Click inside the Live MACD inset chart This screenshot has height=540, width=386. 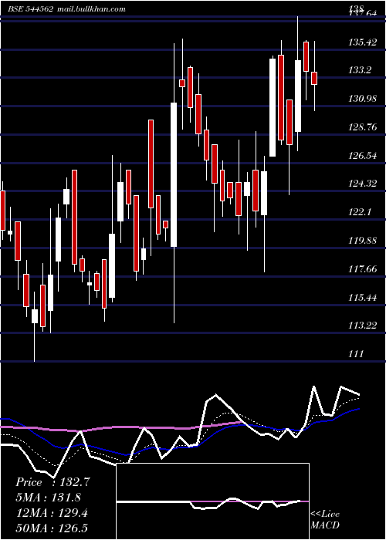tap(212, 501)
